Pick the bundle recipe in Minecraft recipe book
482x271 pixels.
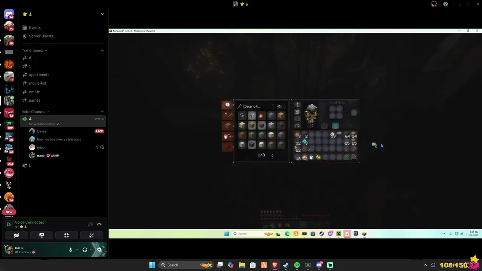coord(261,116)
